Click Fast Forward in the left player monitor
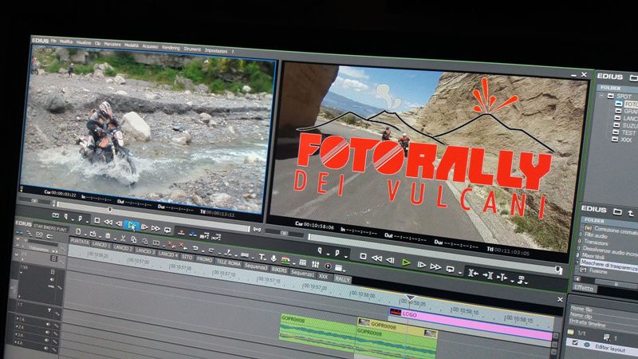This screenshot has height=359, width=638. click(x=156, y=228)
